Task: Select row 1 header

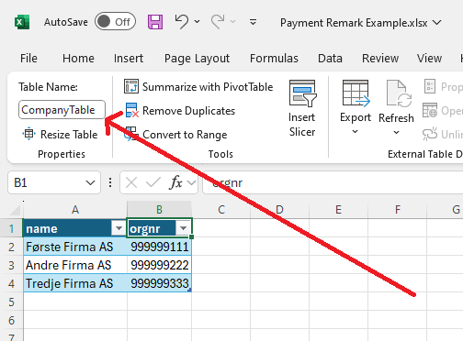Action: click(x=11, y=228)
